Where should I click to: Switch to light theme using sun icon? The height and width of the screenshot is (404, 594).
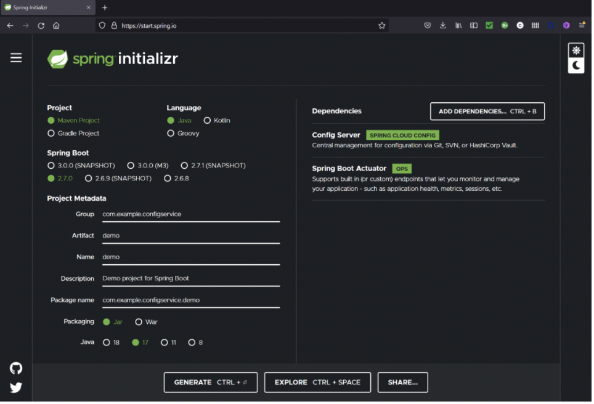(576, 50)
